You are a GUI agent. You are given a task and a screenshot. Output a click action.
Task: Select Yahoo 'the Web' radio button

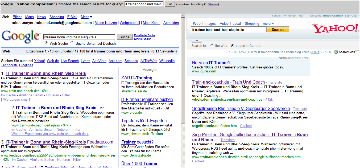212,46
